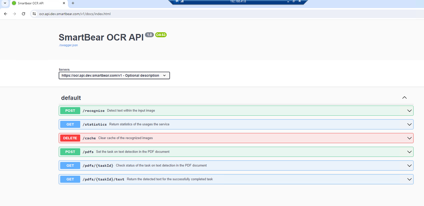
Task: Click the POST badge for /recognize
Action: click(x=70, y=111)
